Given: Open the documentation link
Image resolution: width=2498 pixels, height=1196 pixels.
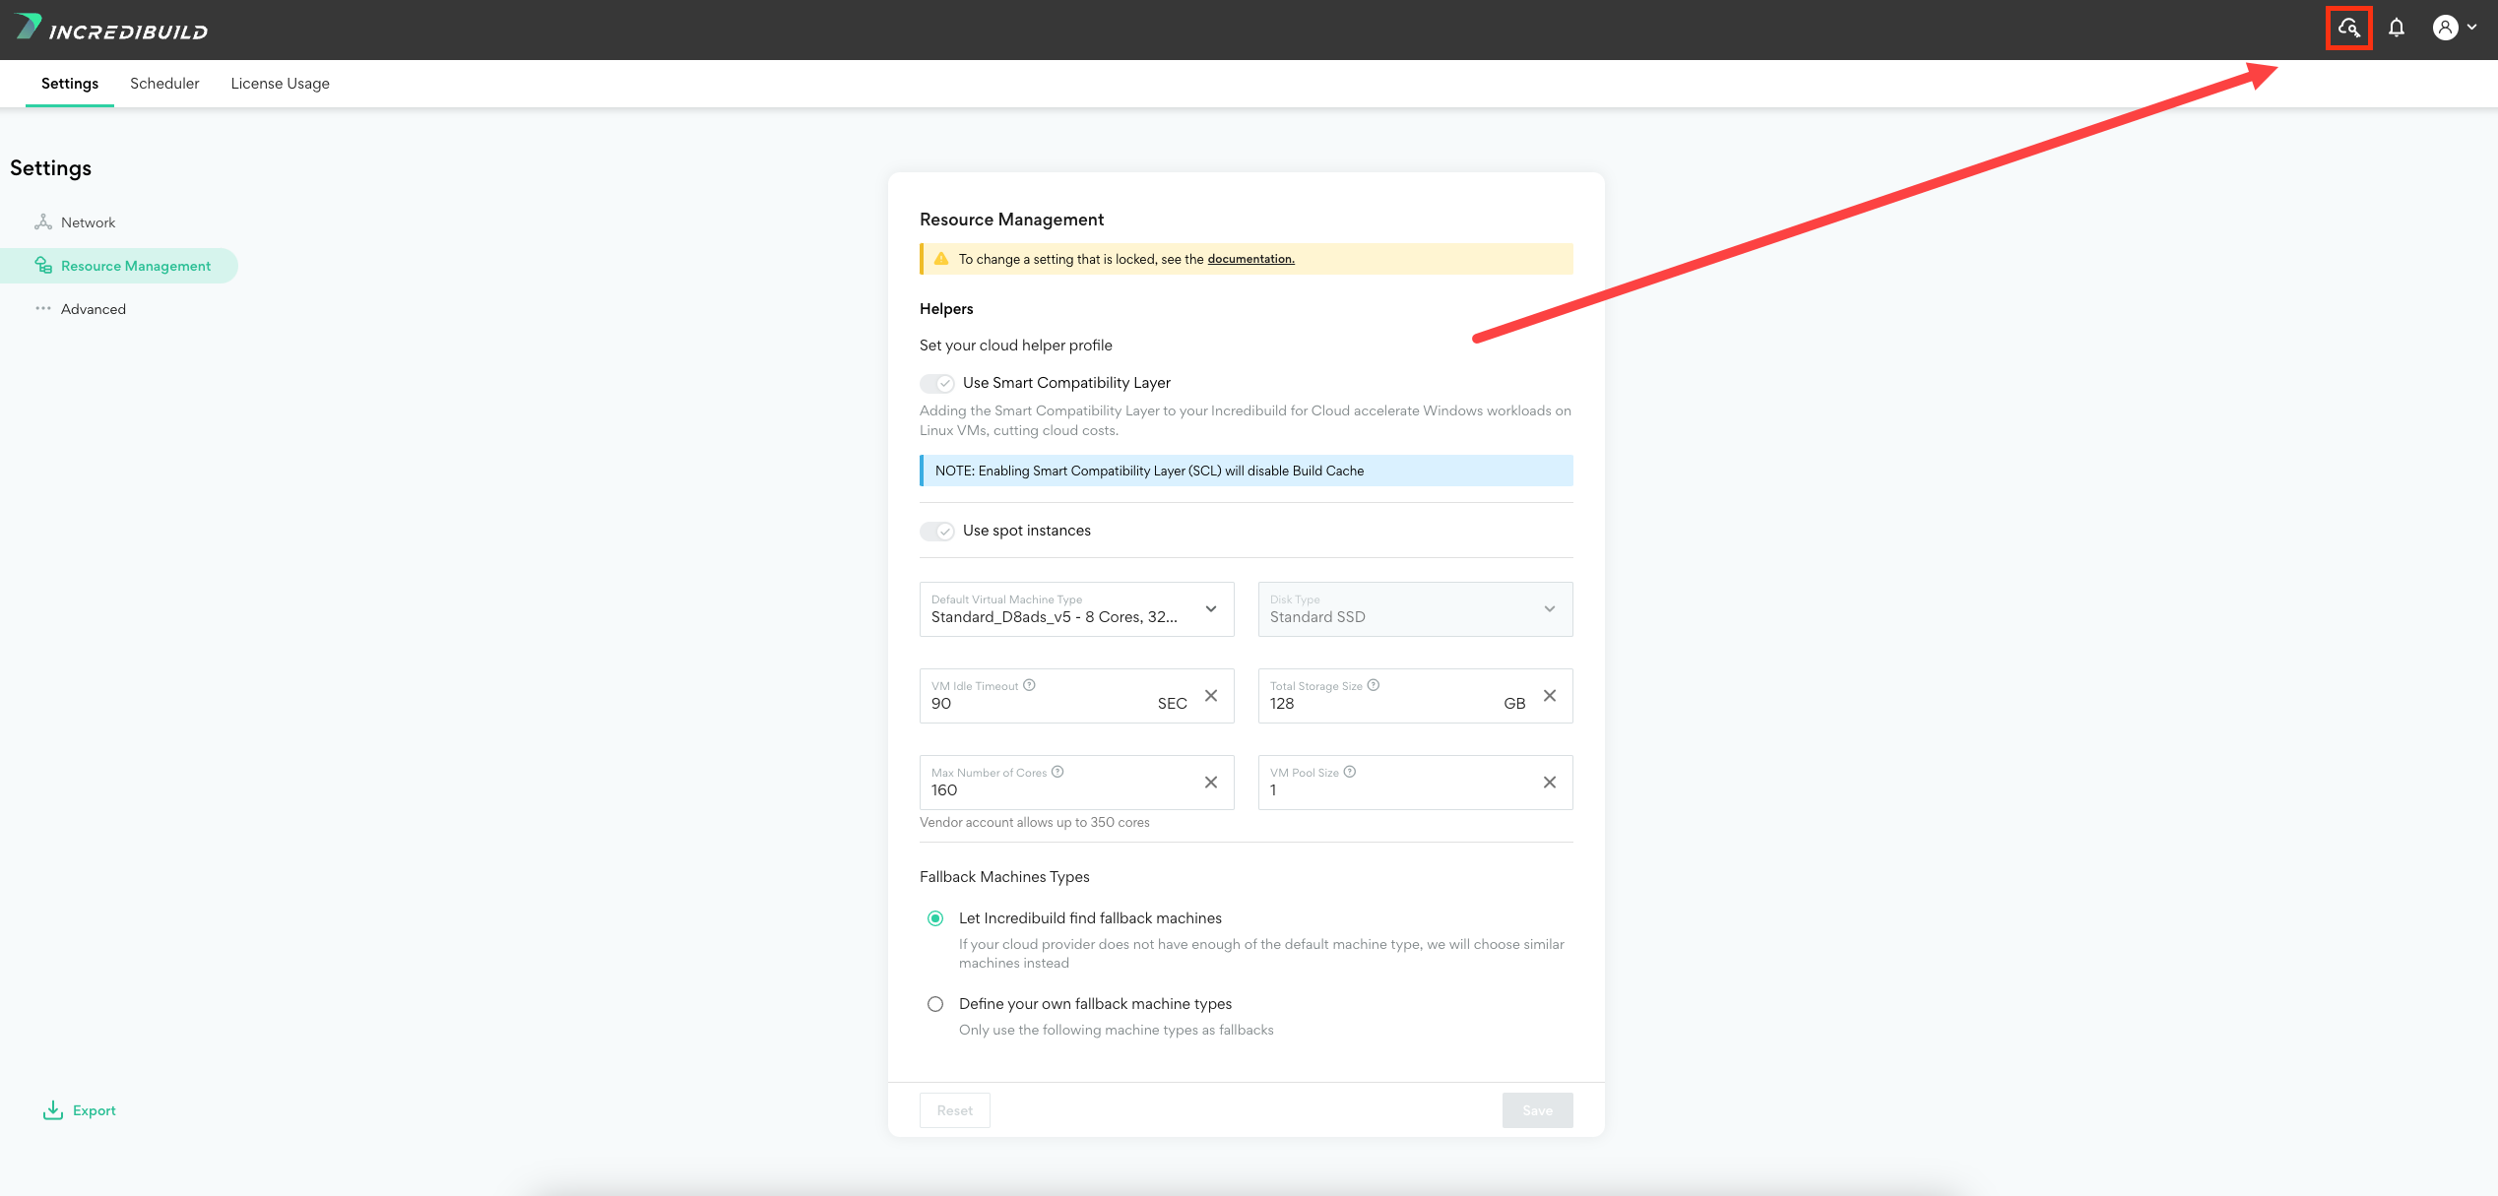Looking at the screenshot, I should click(x=1250, y=259).
